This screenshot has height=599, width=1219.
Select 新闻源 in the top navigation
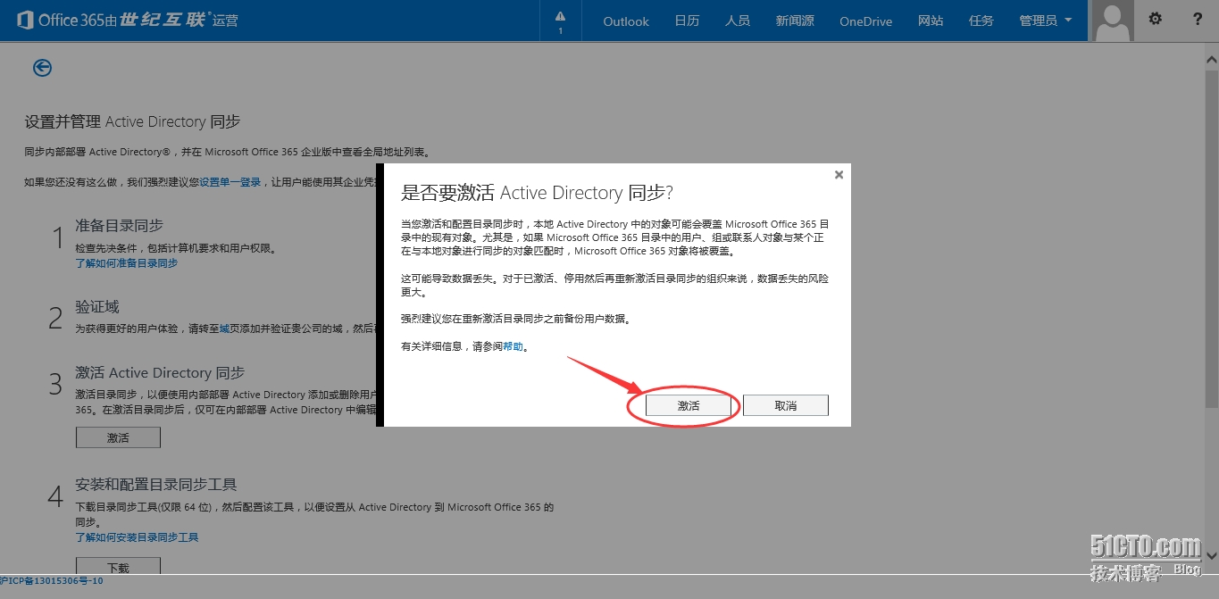point(794,21)
